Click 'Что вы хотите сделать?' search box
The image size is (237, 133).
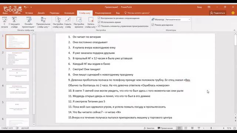[137, 13]
